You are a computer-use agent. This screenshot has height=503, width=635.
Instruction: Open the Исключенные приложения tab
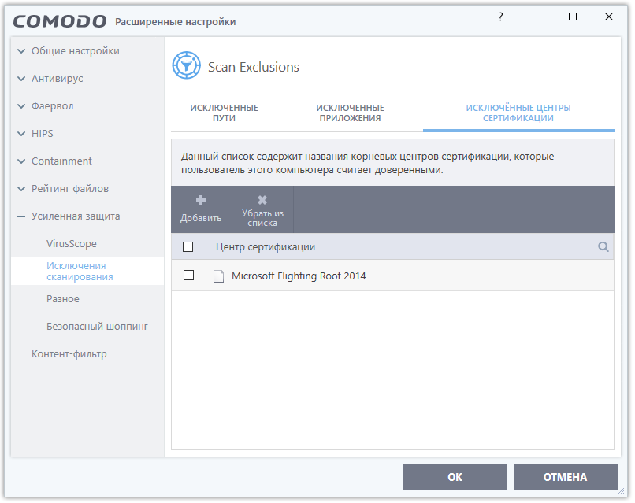click(x=350, y=113)
